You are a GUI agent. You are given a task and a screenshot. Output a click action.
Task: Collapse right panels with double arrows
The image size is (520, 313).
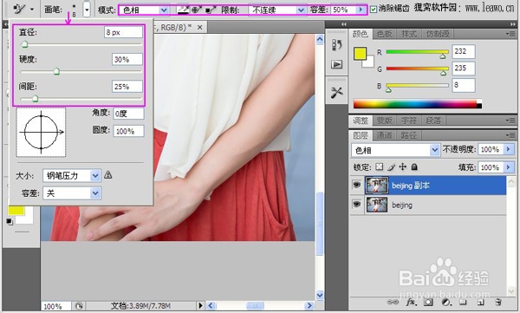coord(513,24)
